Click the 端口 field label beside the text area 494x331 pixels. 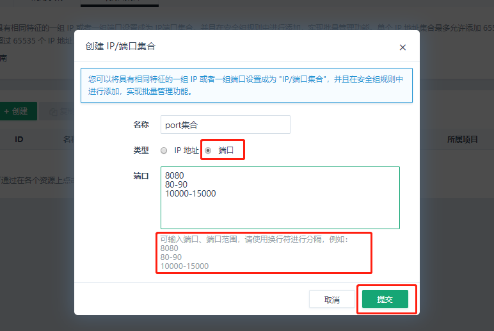point(141,176)
